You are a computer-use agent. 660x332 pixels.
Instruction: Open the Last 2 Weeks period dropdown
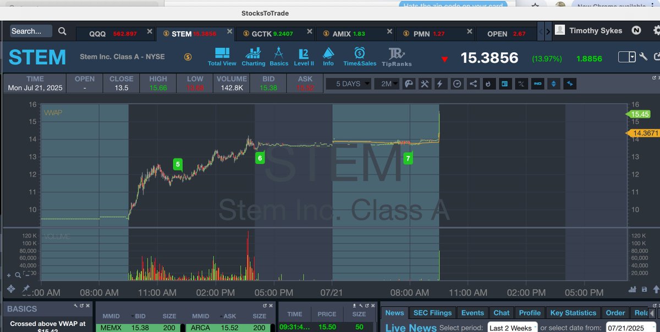click(513, 328)
